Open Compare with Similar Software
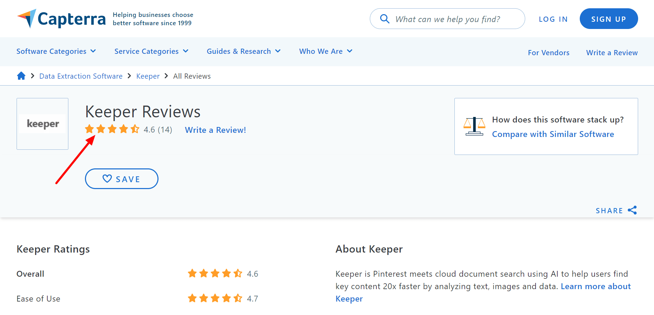The height and width of the screenshot is (315, 654). pyautogui.click(x=553, y=134)
